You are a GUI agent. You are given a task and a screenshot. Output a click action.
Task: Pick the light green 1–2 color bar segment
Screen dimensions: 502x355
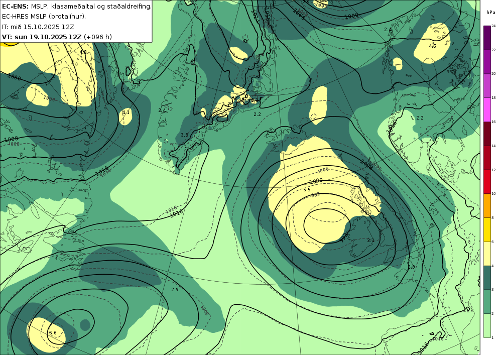(487, 325)
